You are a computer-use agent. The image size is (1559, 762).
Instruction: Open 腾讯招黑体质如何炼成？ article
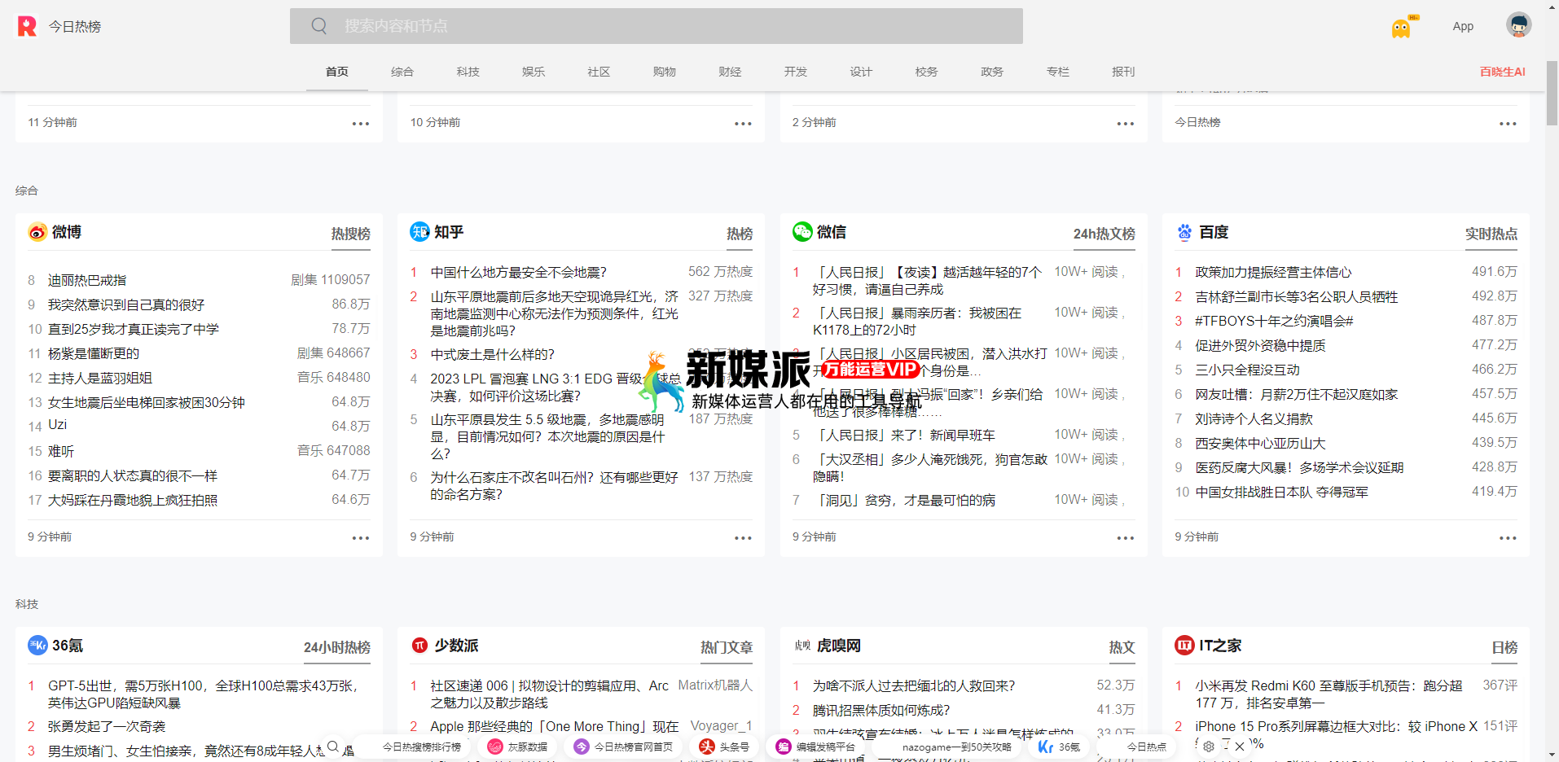[x=881, y=711]
